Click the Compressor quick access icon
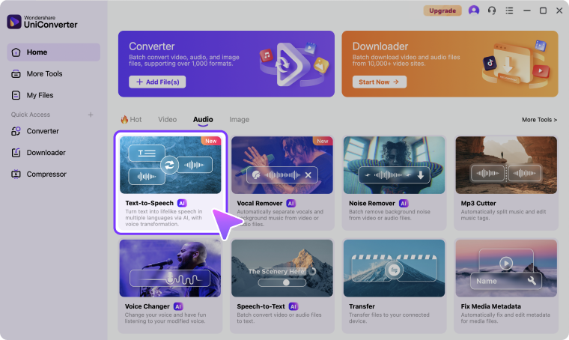The height and width of the screenshot is (340, 569). tap(16, 174)
